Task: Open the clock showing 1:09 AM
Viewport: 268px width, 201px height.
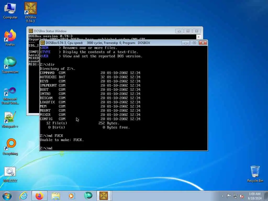Action: click(x=255, y=196)
